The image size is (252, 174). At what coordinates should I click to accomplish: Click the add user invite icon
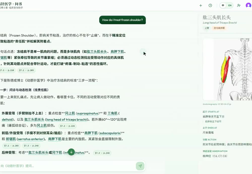pos(239,6)
